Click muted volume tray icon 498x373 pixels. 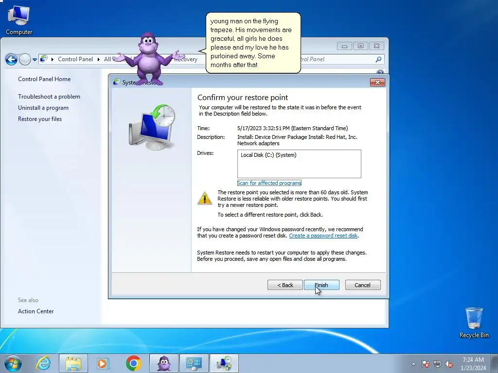pyautogui.click(x=449, y=364)
